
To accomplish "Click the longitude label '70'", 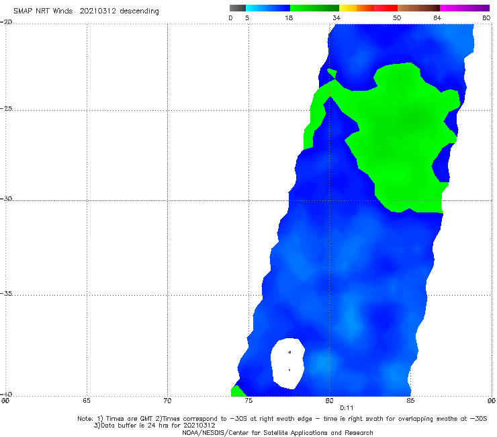I will [167, 401].
